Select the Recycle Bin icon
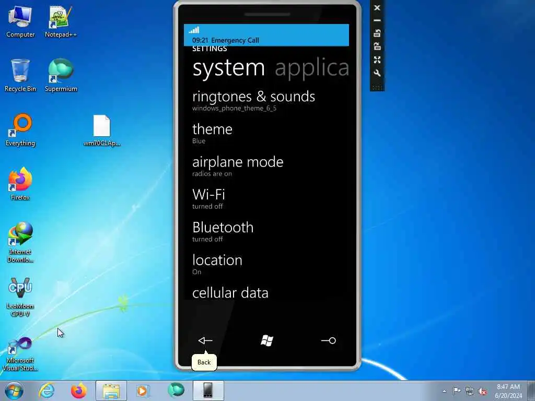 [x=20, y=75]
